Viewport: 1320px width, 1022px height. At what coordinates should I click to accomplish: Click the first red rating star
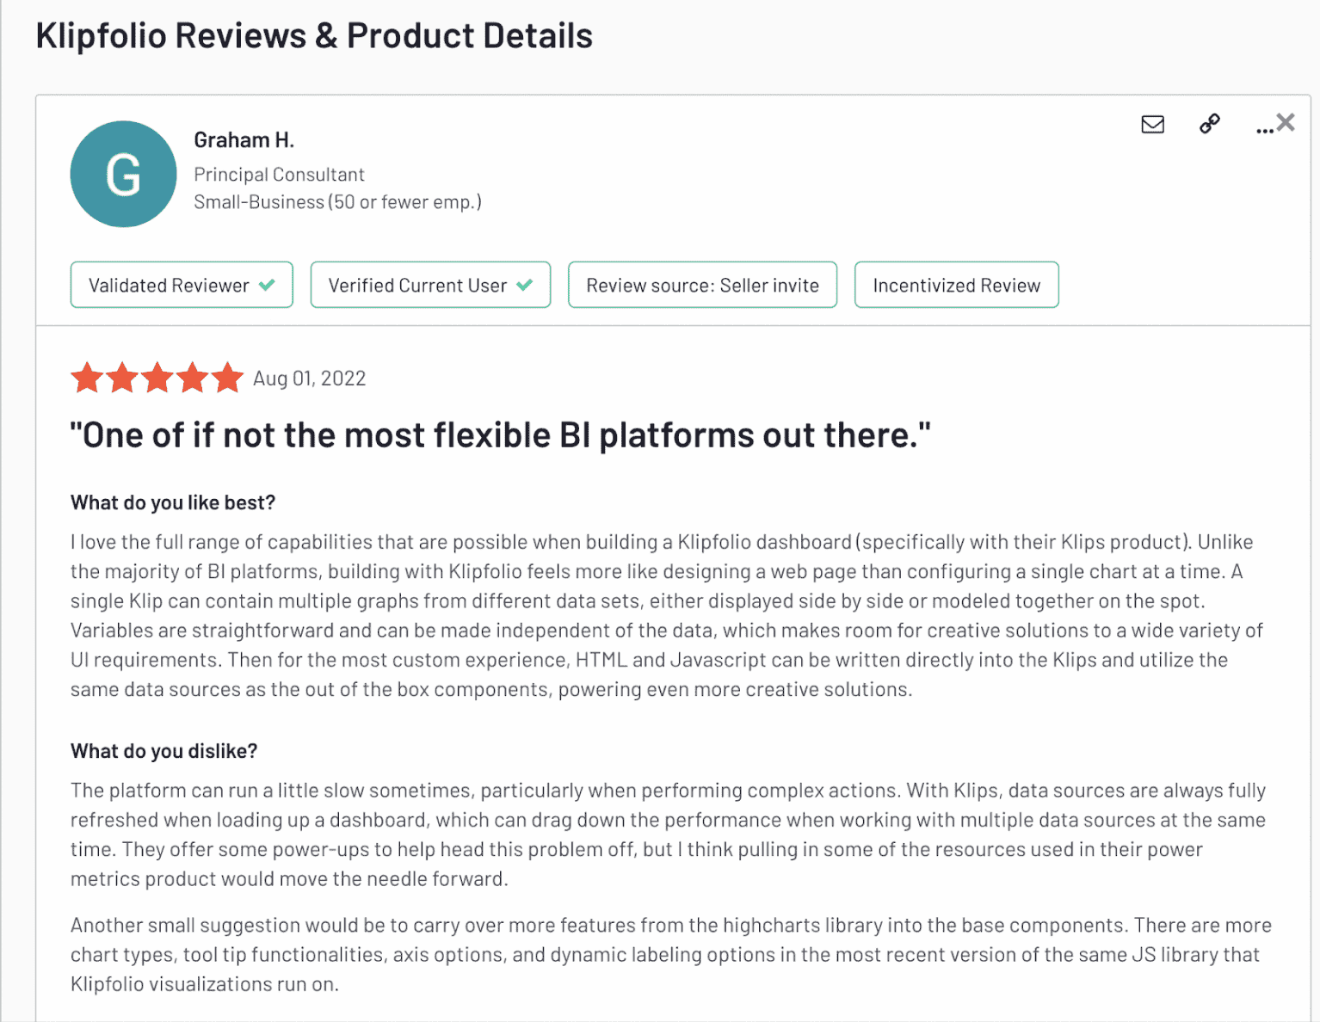click(87, 377)
